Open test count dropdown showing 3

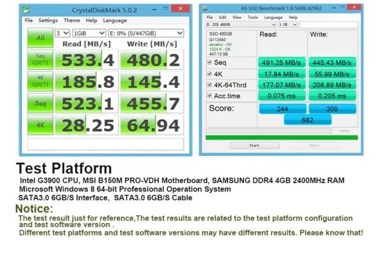click(x=62, y=33)
